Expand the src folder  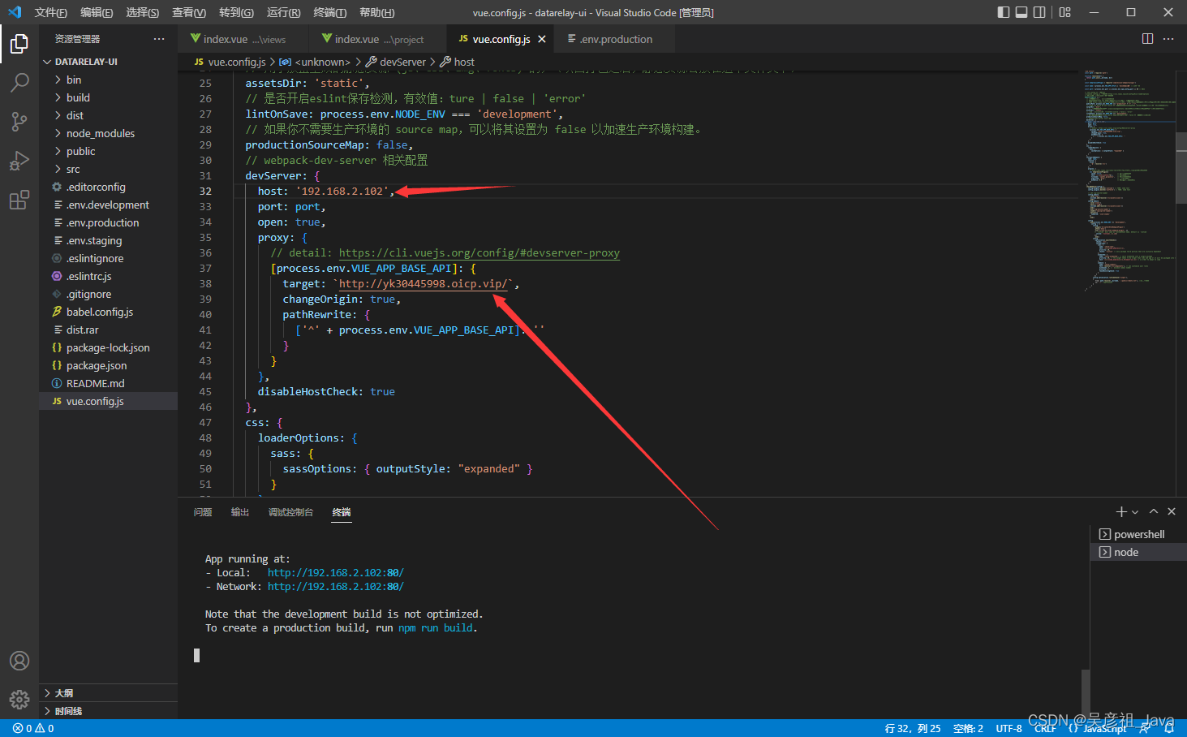pos(108,169)
